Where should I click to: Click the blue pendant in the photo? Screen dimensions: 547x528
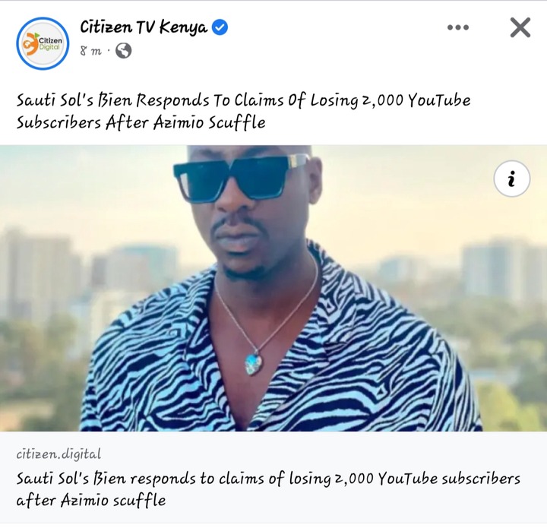(x=255, y=363)
